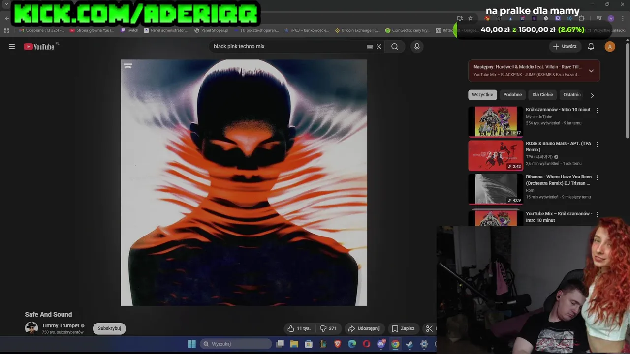Open the Odebrane (13 325) Gmail bookmark
Screen dimensions: 630x354
[41, 30]
